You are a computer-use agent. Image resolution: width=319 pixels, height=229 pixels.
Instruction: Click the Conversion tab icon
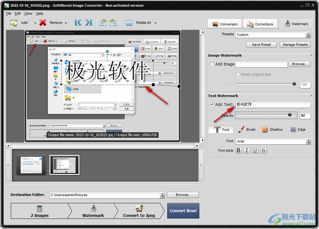tap(215, 24)
